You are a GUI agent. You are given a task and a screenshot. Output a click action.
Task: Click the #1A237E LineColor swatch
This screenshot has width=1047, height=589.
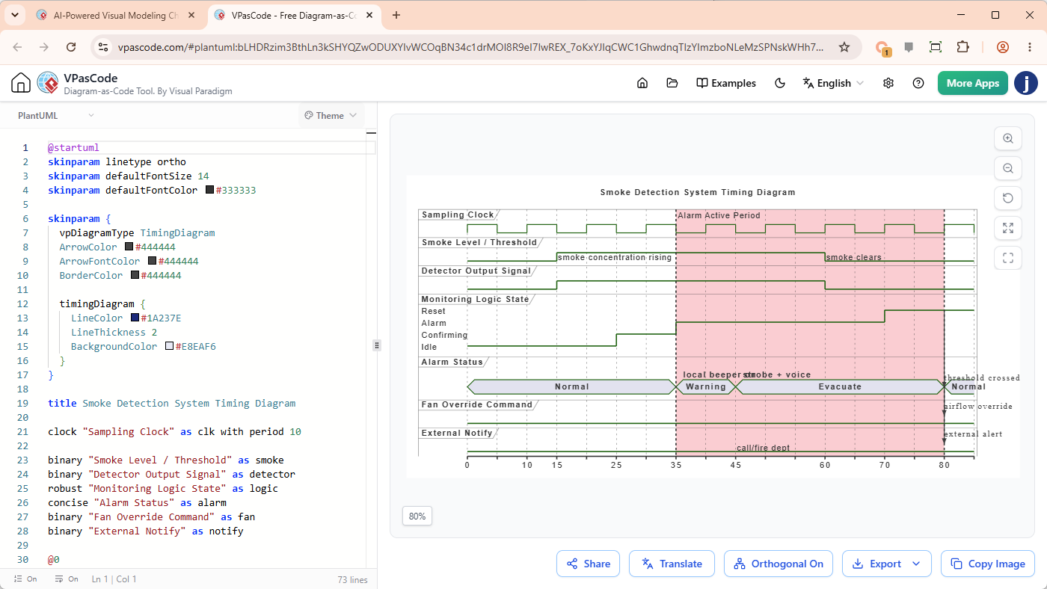coord(135,318)
